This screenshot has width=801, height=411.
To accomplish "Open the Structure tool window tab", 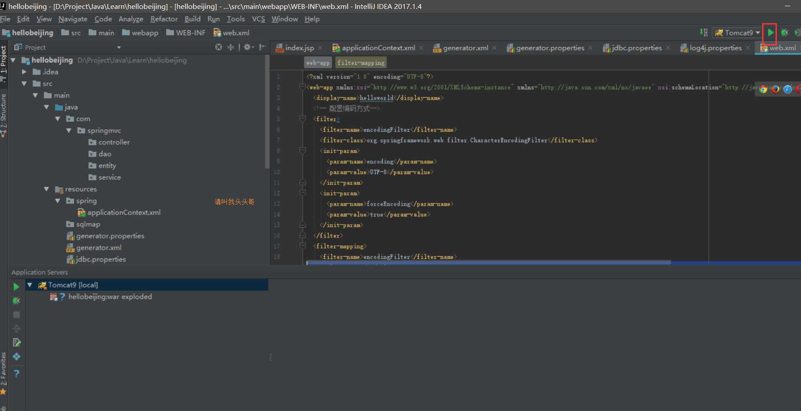I will tap(4, 111).
